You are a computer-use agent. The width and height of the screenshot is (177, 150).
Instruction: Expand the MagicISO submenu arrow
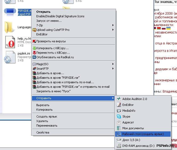click(113, 64)
